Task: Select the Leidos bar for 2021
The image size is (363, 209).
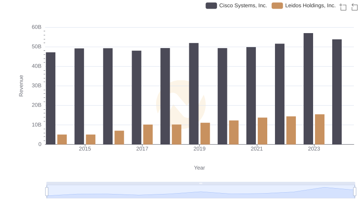Action: 262,131
